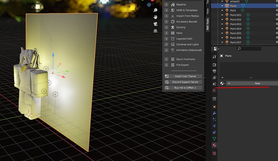Open the Object Data green triangle tab
Image resolution: width=278 pixels, height=161 pixels.
point(214,139)
